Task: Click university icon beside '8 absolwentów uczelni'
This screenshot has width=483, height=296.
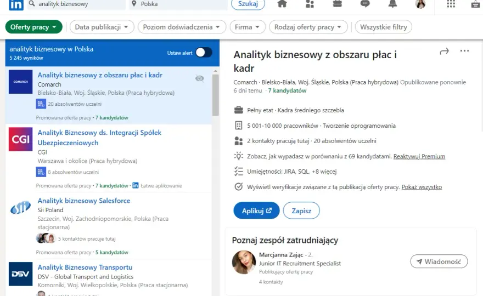Action: (41, 172)
